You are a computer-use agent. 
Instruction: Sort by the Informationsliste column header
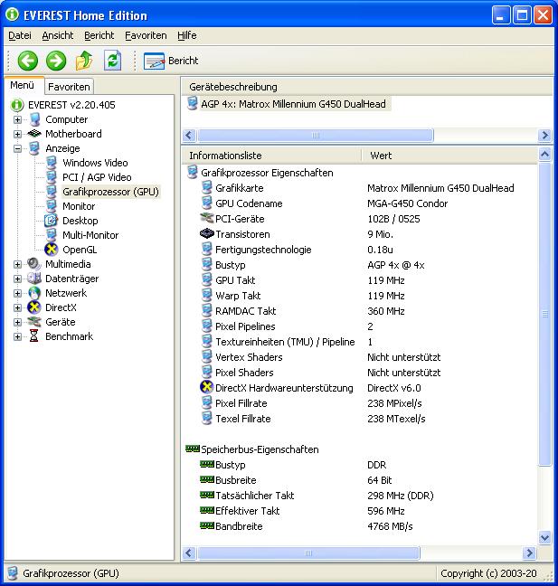[x=271, y=156]
